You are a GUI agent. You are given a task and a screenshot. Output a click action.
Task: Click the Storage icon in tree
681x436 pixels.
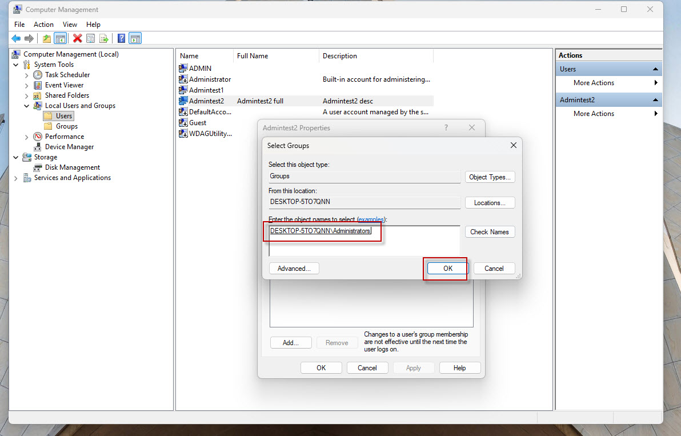(27, 157)
